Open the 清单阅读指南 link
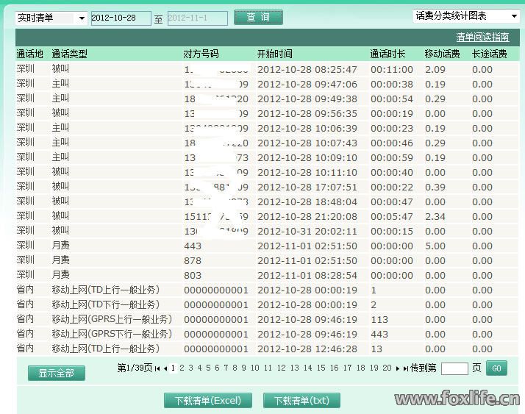The width and height of the screenshot is (525, 414). pos(482,37)
